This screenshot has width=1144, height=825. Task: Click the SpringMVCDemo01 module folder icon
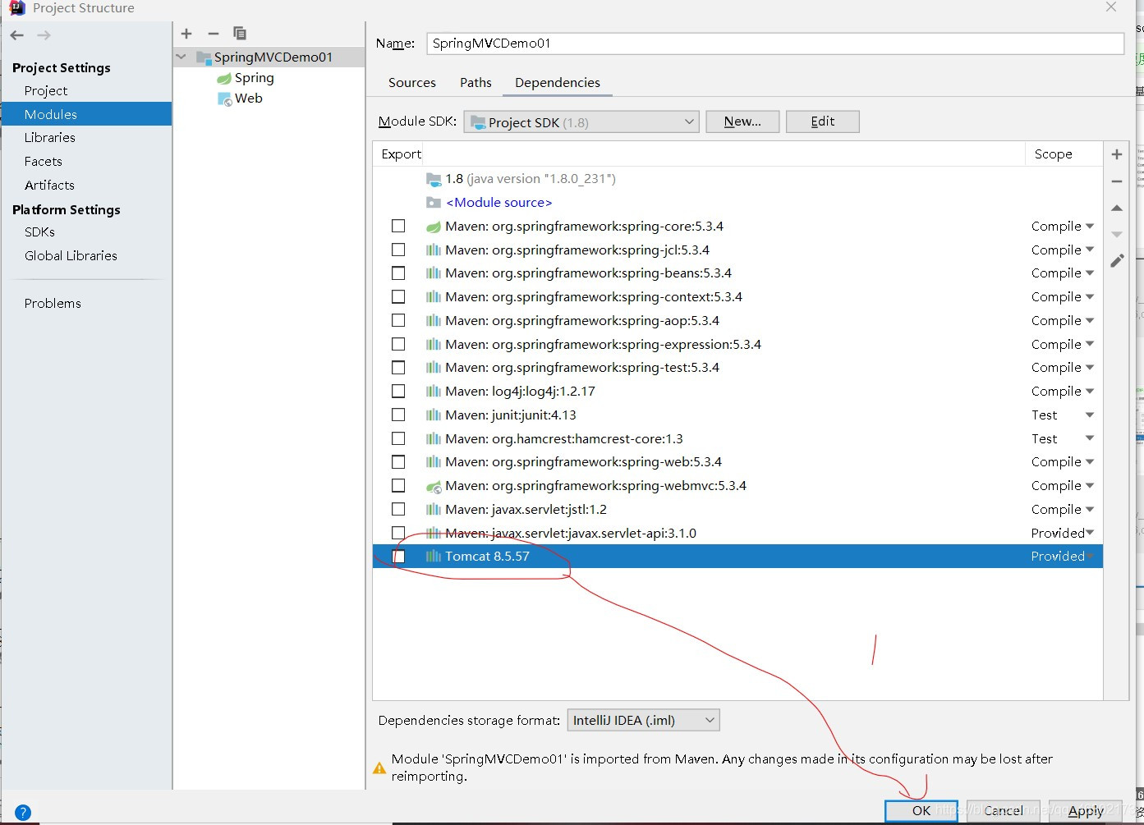point(204,57)
